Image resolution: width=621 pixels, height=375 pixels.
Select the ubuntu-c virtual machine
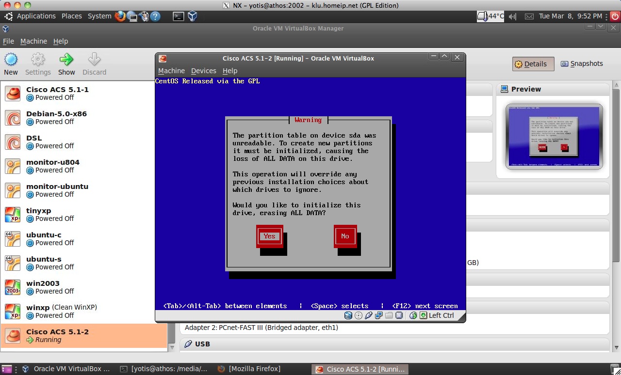pos(84,239)
